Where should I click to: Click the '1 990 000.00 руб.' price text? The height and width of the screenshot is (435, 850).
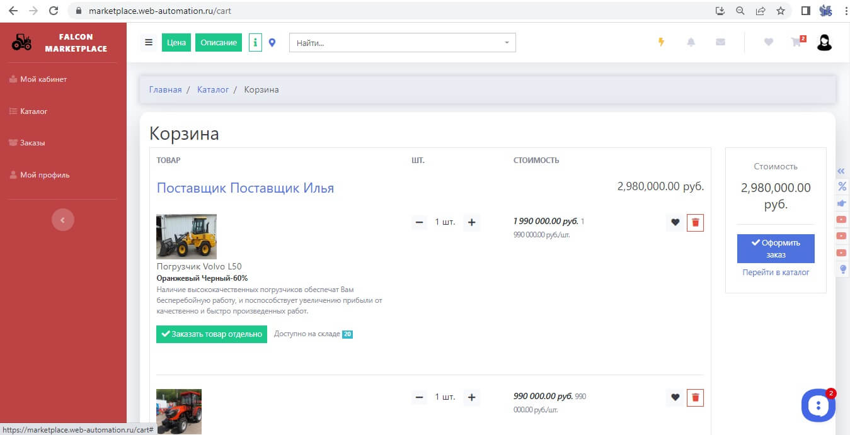pyautogui.click(x=546, y=222)
